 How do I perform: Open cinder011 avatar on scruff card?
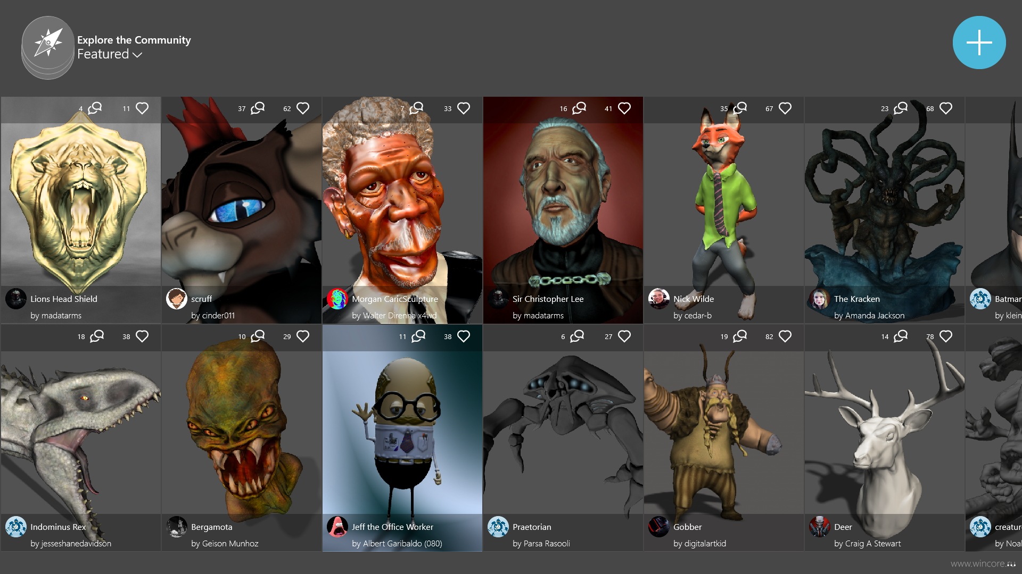[177, 299]
